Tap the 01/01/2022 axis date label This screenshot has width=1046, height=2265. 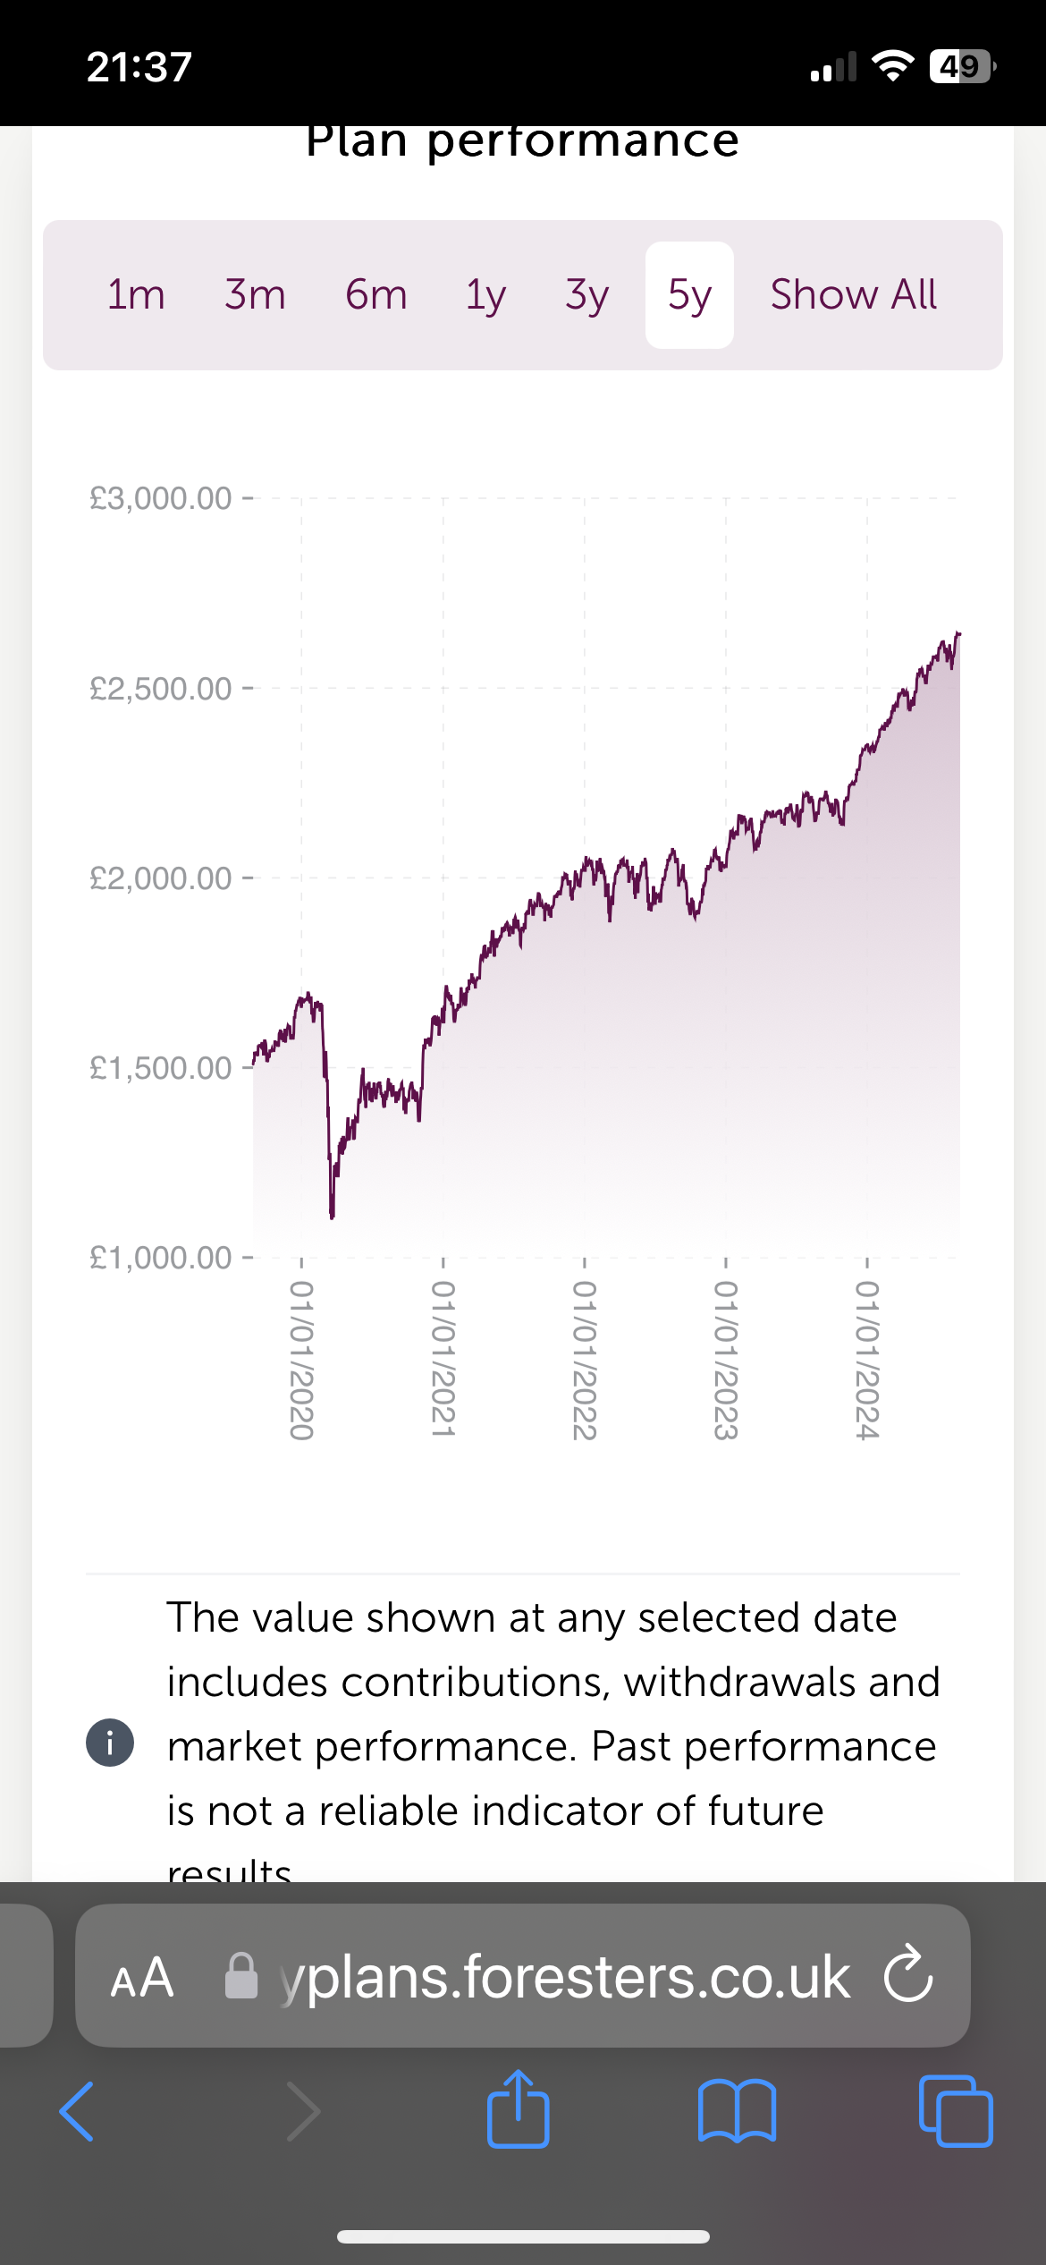click(584, 1359)
